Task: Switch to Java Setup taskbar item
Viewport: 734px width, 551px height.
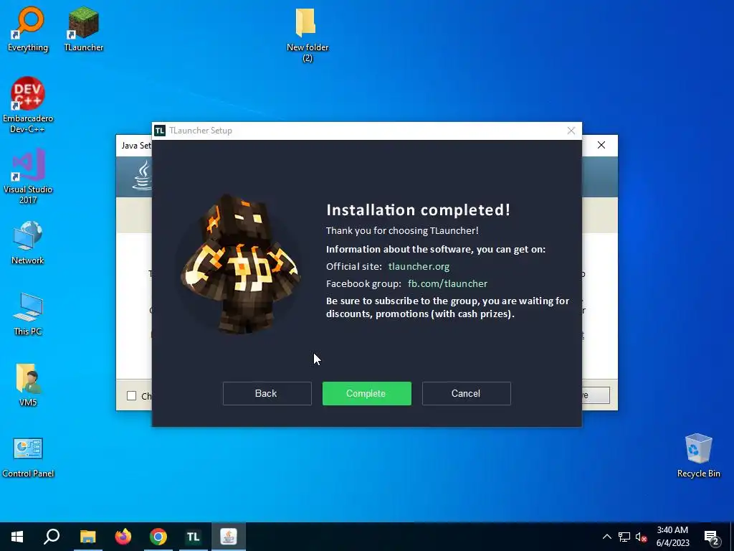Action: 229,537
